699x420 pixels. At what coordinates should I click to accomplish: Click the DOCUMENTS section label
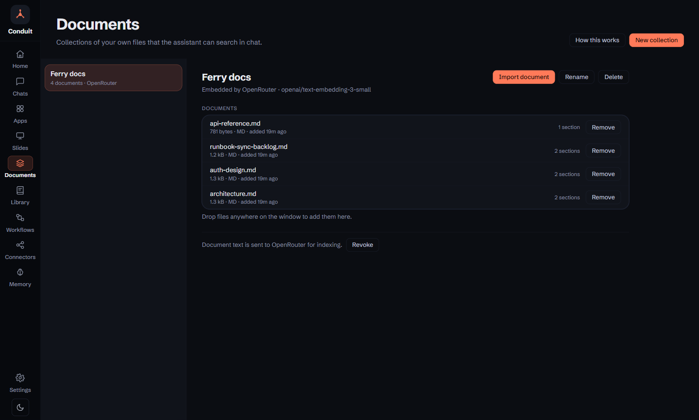click(219, 108)
